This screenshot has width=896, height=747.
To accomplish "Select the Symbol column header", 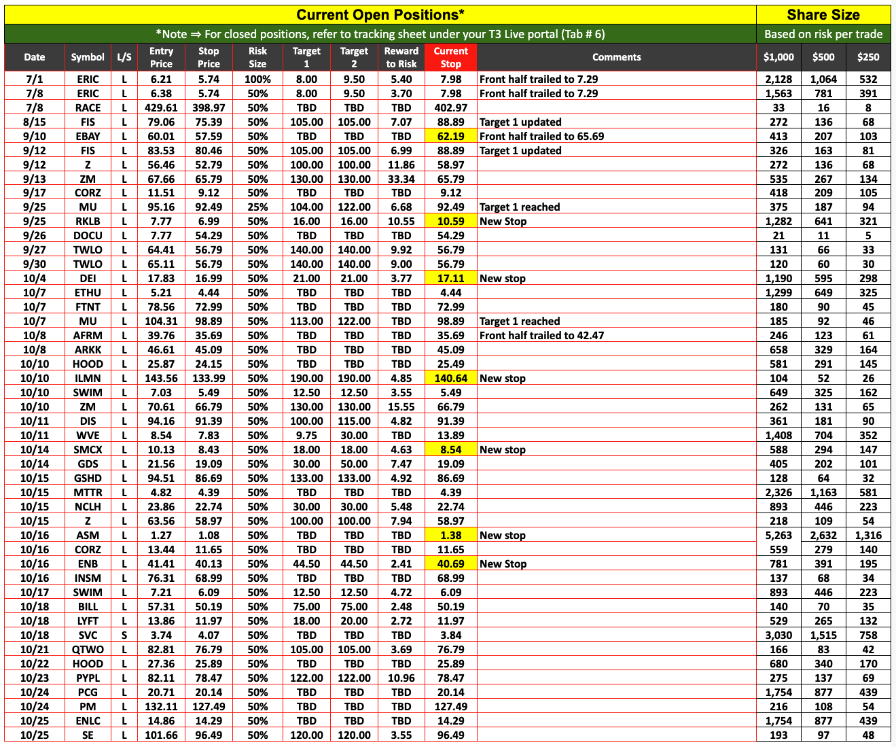I will coord(88,57).
